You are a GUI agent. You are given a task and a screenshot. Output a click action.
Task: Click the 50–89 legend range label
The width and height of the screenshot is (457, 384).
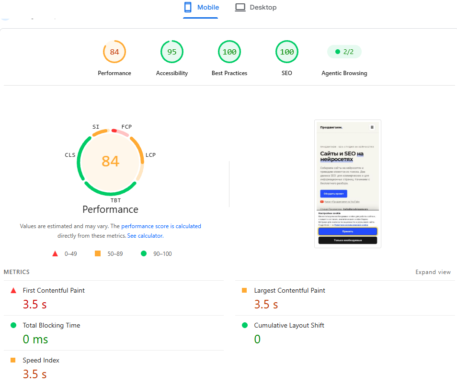pyautogui.click(x=115, y=253)
